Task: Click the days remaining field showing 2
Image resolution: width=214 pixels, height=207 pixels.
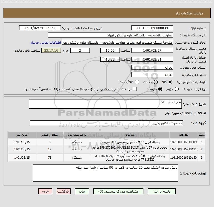Action: pos(80,50)
